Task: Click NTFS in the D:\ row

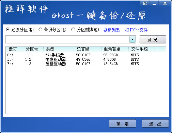Action: [x=135, y=59]
